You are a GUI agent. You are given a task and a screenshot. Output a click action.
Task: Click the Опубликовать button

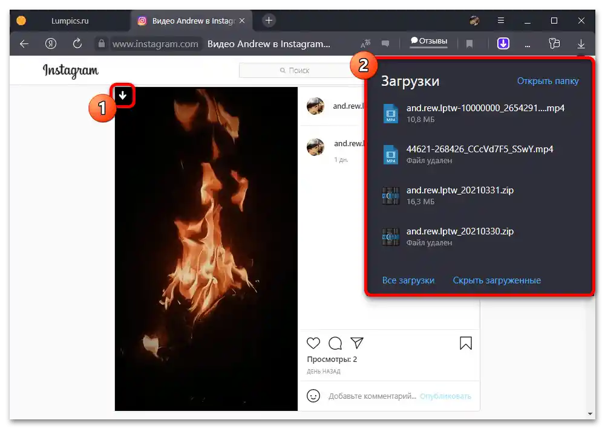click(446, 396)
